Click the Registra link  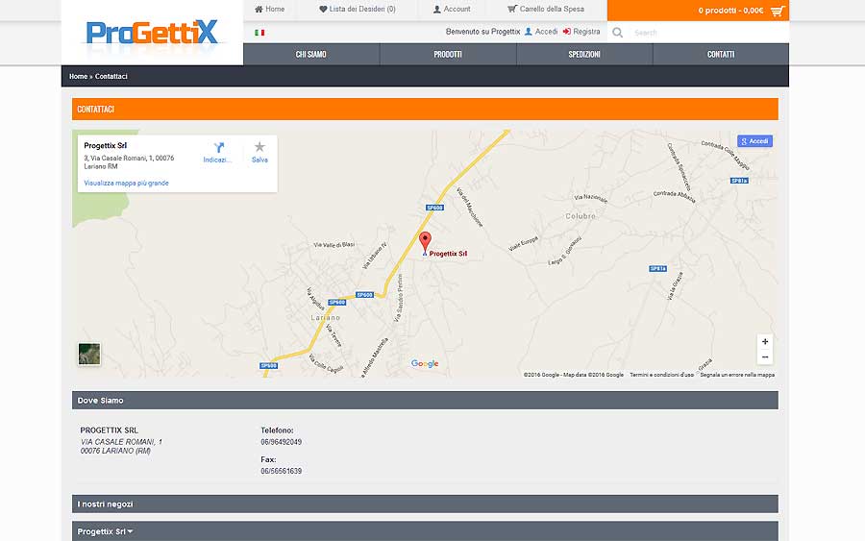coord(586,32)
